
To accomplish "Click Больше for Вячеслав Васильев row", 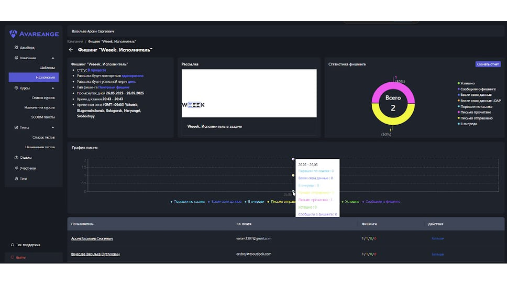I will click(438, 254).
